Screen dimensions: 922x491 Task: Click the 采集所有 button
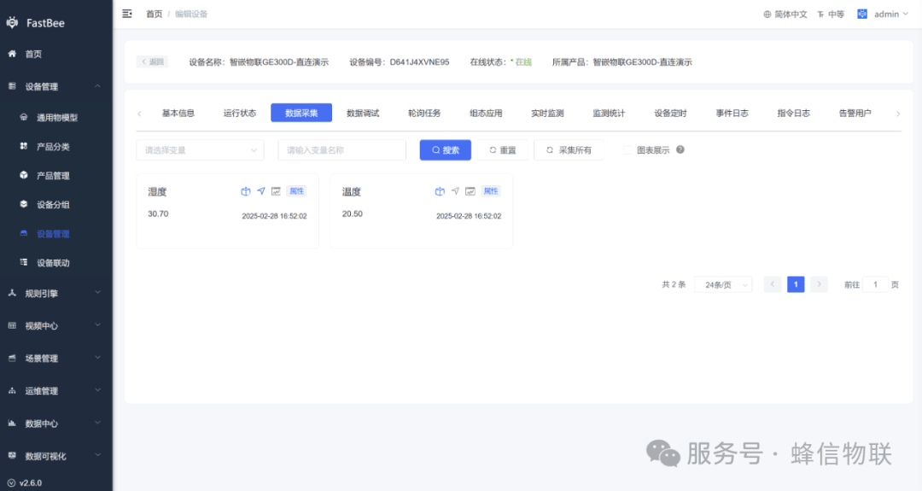[x=569, y=150]
